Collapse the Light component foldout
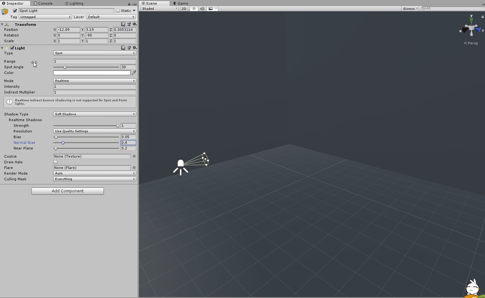This screenshot has height=298, width=485. point(2,48)
